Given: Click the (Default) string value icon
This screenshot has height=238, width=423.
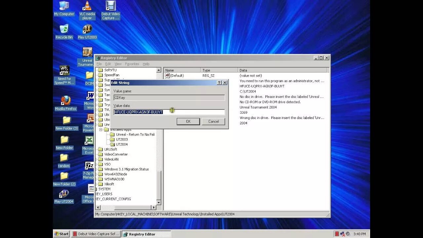Looking at the screenshot, I should pyautogui.click(x=167, y=75).
